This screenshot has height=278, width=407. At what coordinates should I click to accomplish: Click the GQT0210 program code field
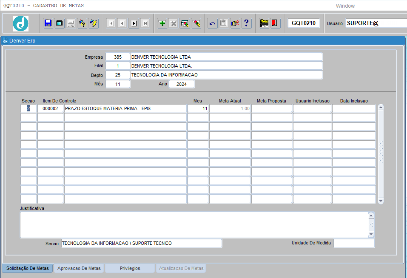tap(303, 23)
